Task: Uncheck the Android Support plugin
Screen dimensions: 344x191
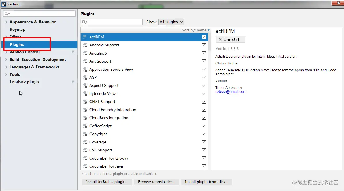Action: 204,45
